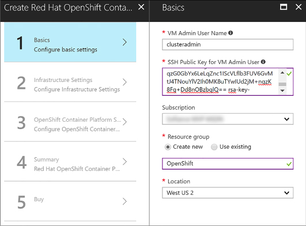Open step 2 Infrastructure Settings

(70, 82)
